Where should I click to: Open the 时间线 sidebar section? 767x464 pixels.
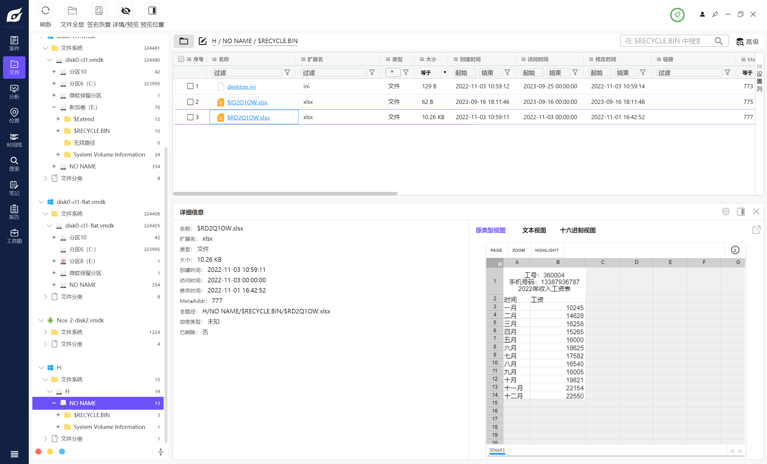14,140
